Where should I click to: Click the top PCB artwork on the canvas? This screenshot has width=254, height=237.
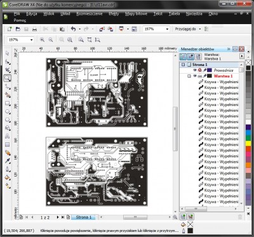97,92
